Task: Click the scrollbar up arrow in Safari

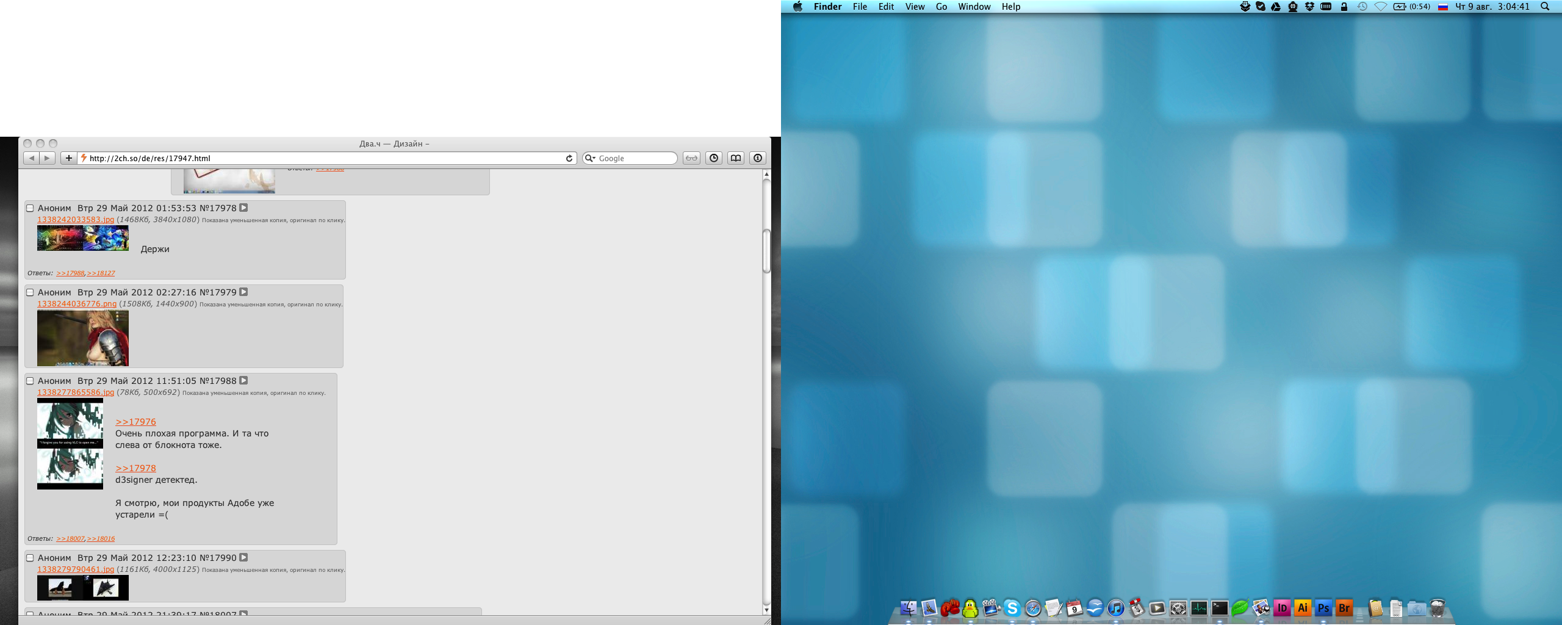Action: [766, 175]
